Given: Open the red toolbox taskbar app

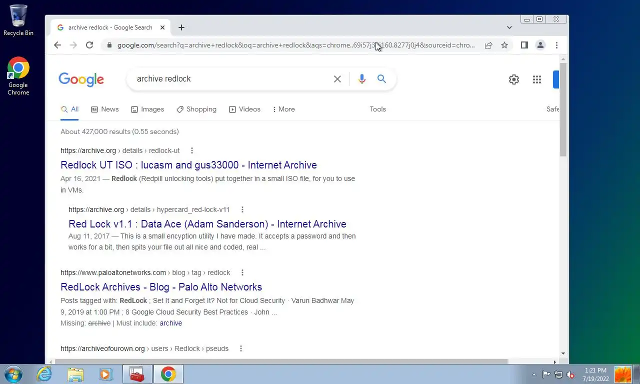Looking at the screenshot, I should coord(137,374).
